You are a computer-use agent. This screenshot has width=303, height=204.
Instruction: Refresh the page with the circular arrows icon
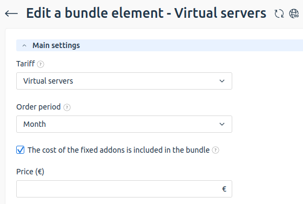click(279, 13)
